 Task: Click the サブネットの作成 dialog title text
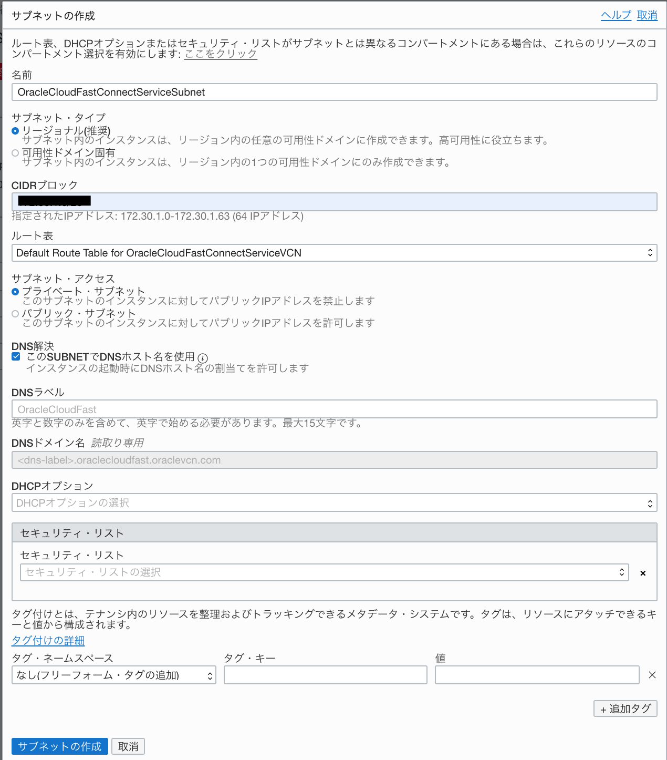point(53,16)
